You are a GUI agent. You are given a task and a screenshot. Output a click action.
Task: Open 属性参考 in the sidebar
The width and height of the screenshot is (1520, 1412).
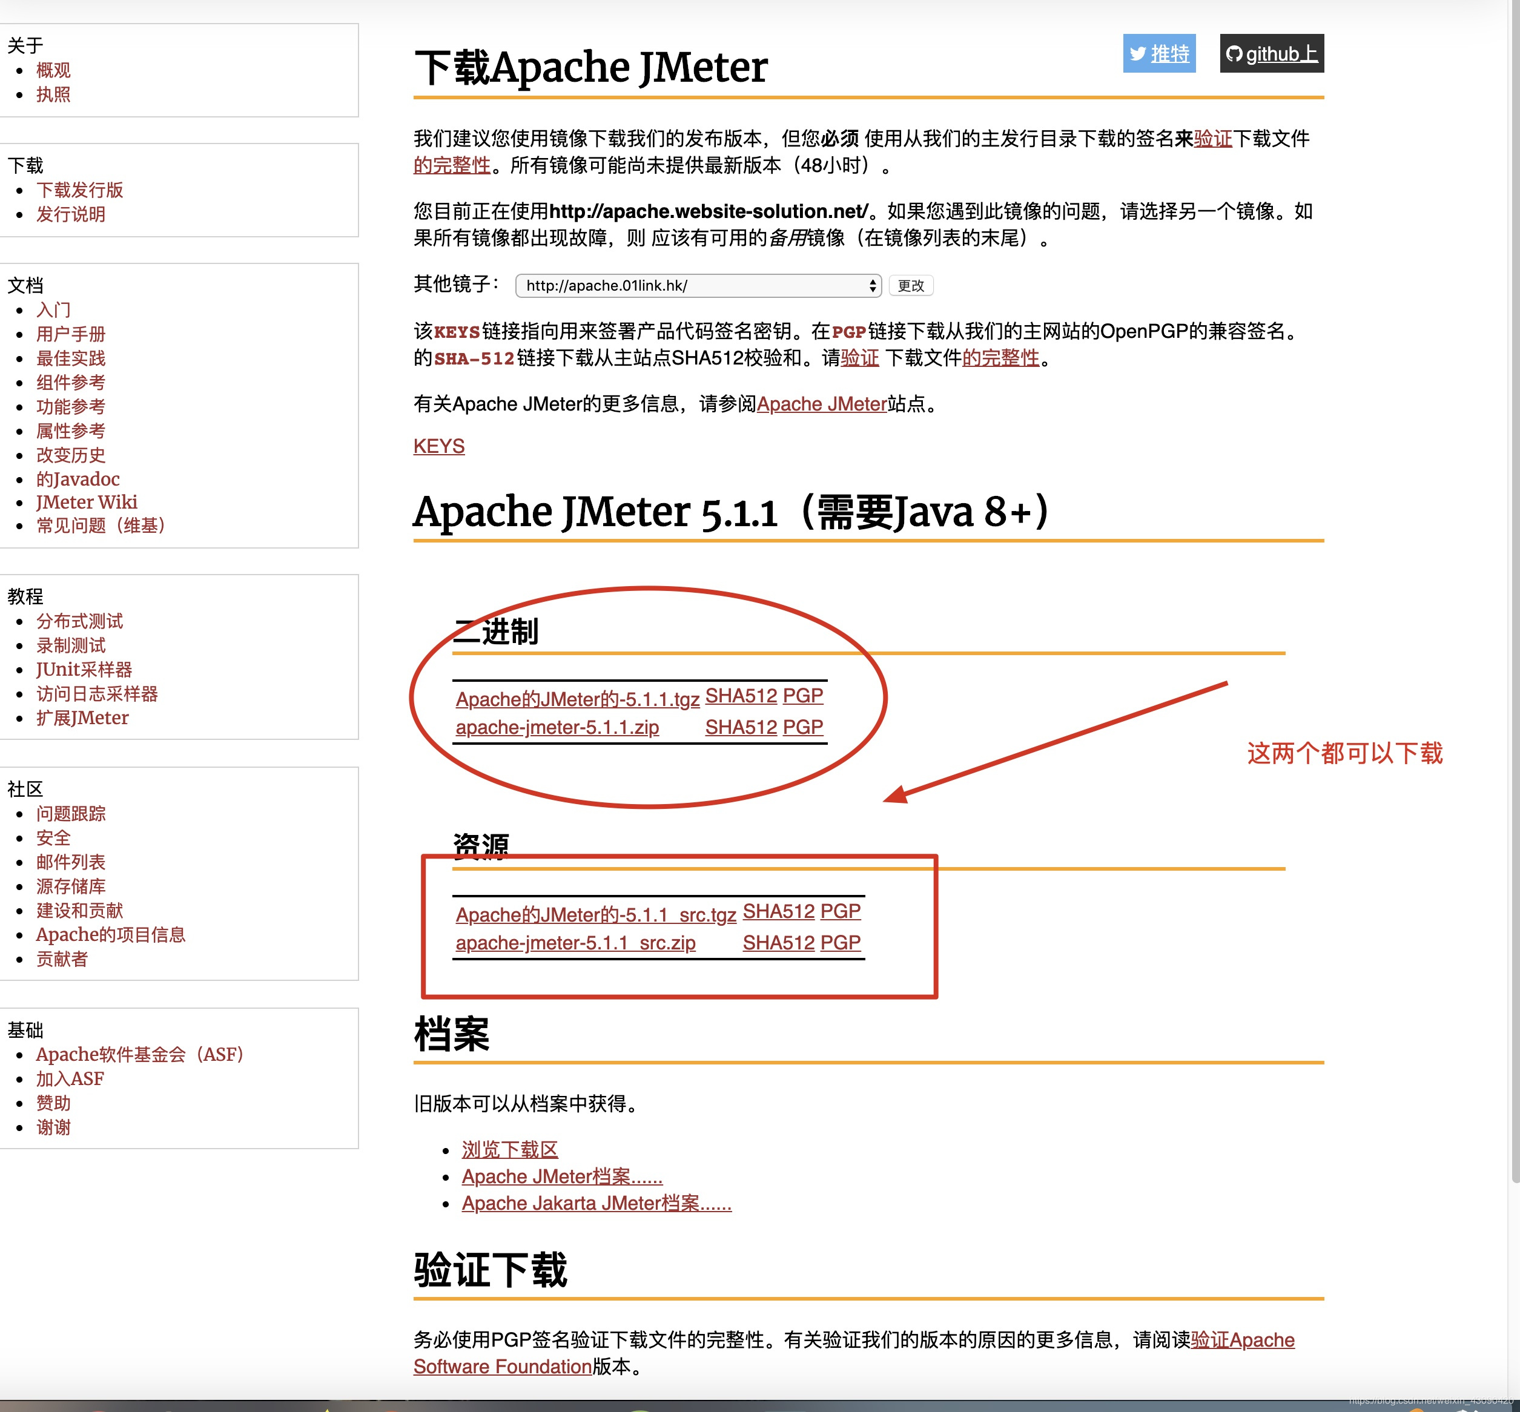point(71,431)
